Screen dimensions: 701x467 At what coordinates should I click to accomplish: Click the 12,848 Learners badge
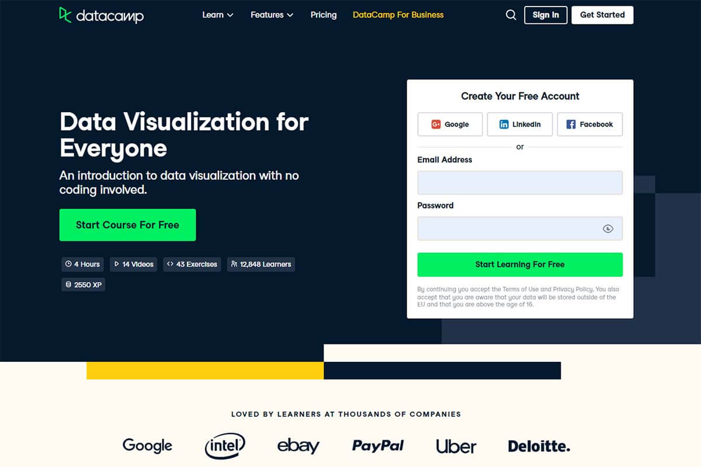(261, 264)
